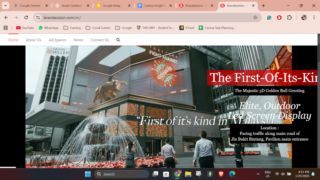
Task: Open the Ad Spaces menu item
Action: [x=57, y=40]
